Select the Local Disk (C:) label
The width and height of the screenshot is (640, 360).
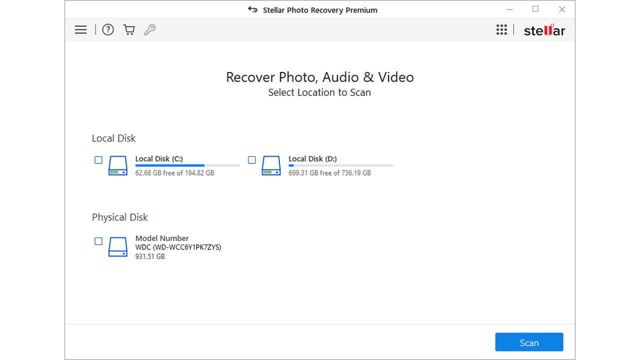[x=159, y=159]
